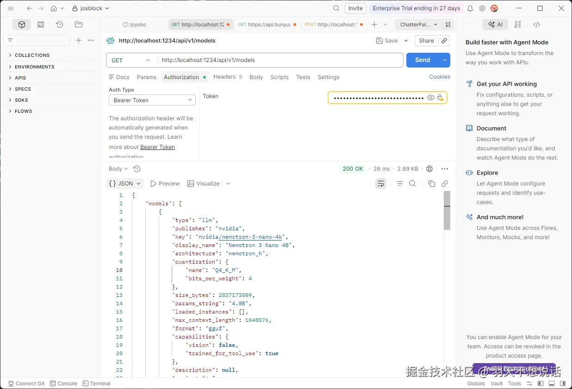Open Send button arrow dropdown
This screenshot has height=389, width=572.
[445, 60]
